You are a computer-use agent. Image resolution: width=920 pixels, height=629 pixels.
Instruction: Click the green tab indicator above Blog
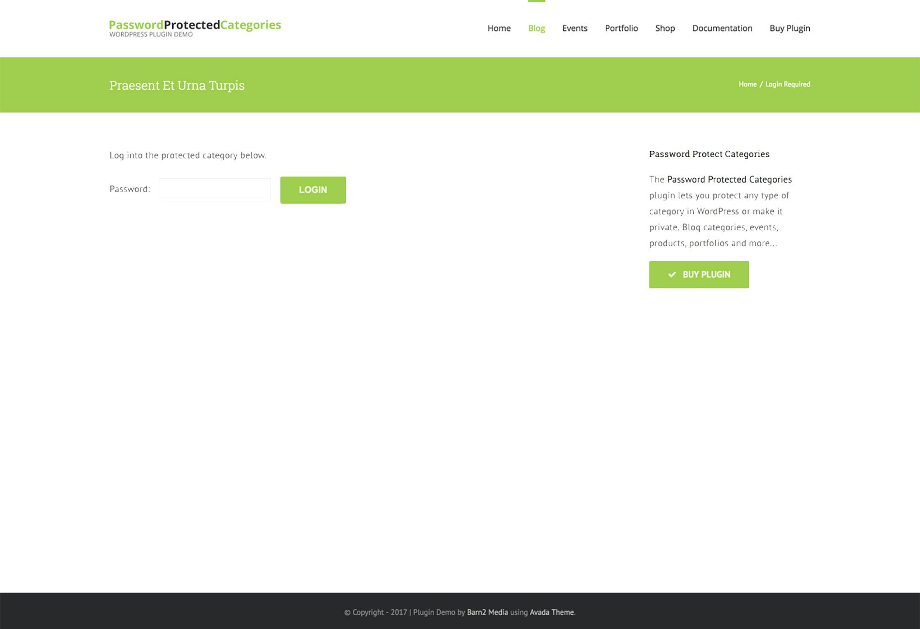(x=536, y=1)
